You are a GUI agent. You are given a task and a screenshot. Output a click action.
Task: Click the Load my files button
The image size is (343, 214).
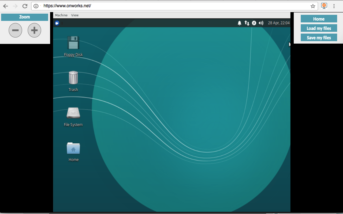tap(319, 28)
